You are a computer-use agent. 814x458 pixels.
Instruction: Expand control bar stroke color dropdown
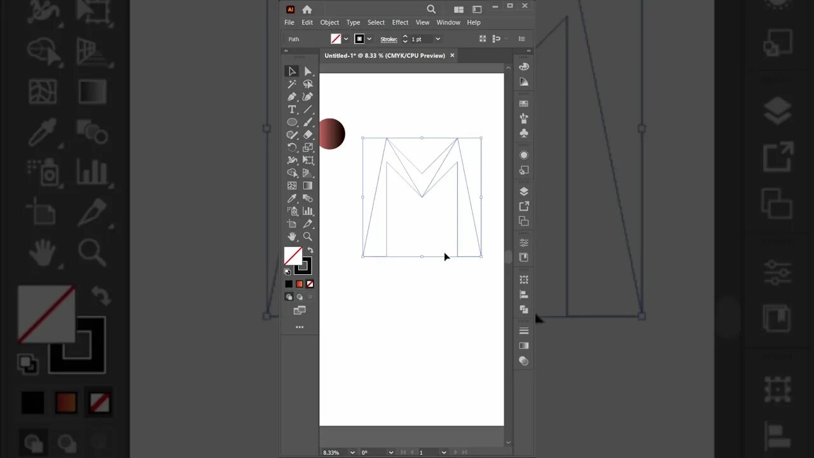coord(369,39)
